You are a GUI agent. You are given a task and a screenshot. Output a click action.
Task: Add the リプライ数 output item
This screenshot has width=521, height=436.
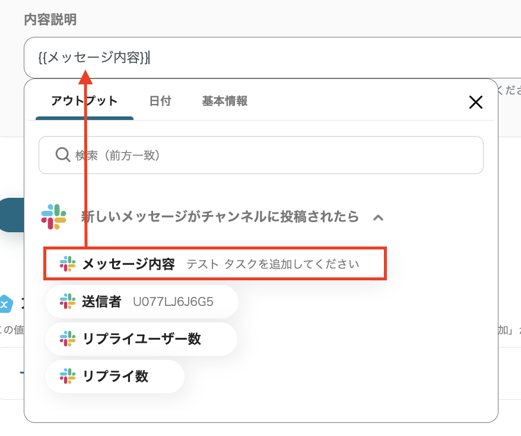(115, 376)
